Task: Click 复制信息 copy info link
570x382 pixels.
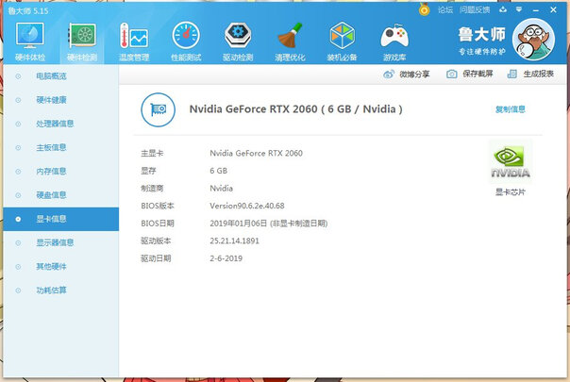Action: 510,109
